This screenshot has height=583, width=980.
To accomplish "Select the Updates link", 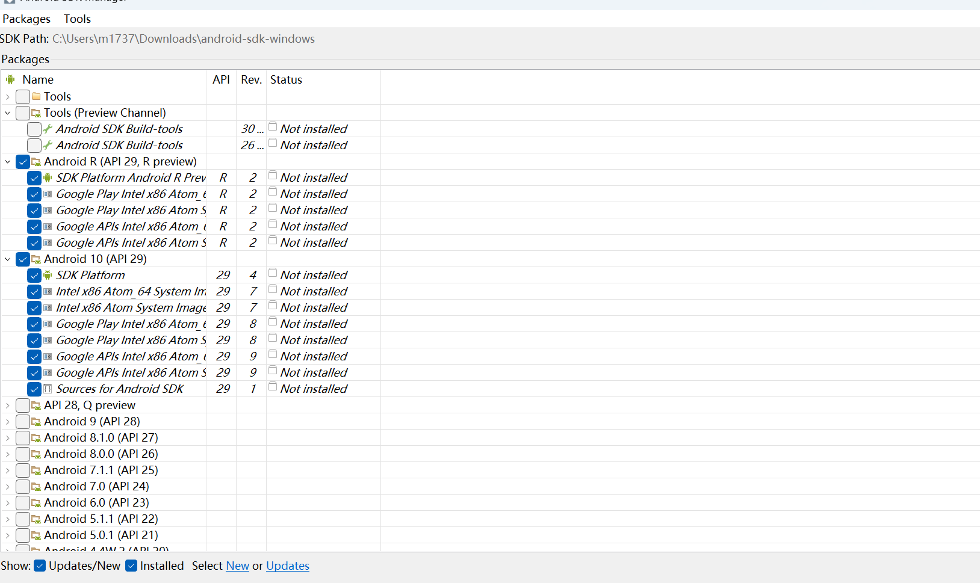I will [x=288, y=566].
